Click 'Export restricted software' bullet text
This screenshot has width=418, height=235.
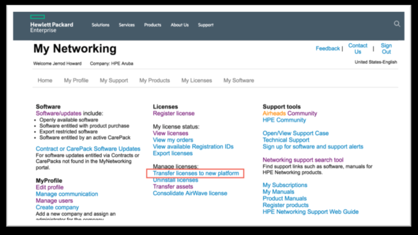point(69,132)
